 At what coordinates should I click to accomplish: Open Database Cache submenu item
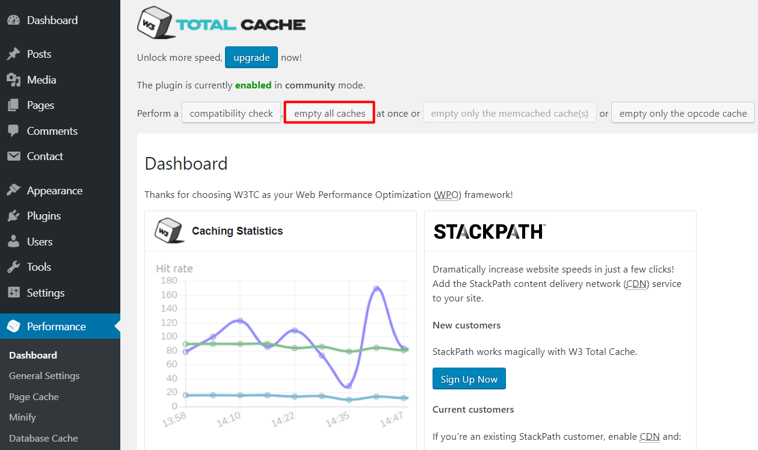[43, 439]
